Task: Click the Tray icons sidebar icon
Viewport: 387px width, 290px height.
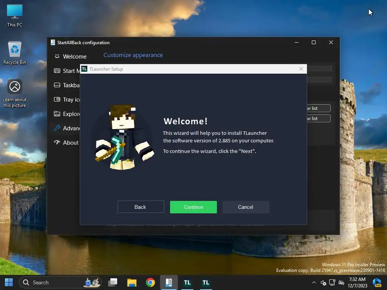Action: click(57, 99)
